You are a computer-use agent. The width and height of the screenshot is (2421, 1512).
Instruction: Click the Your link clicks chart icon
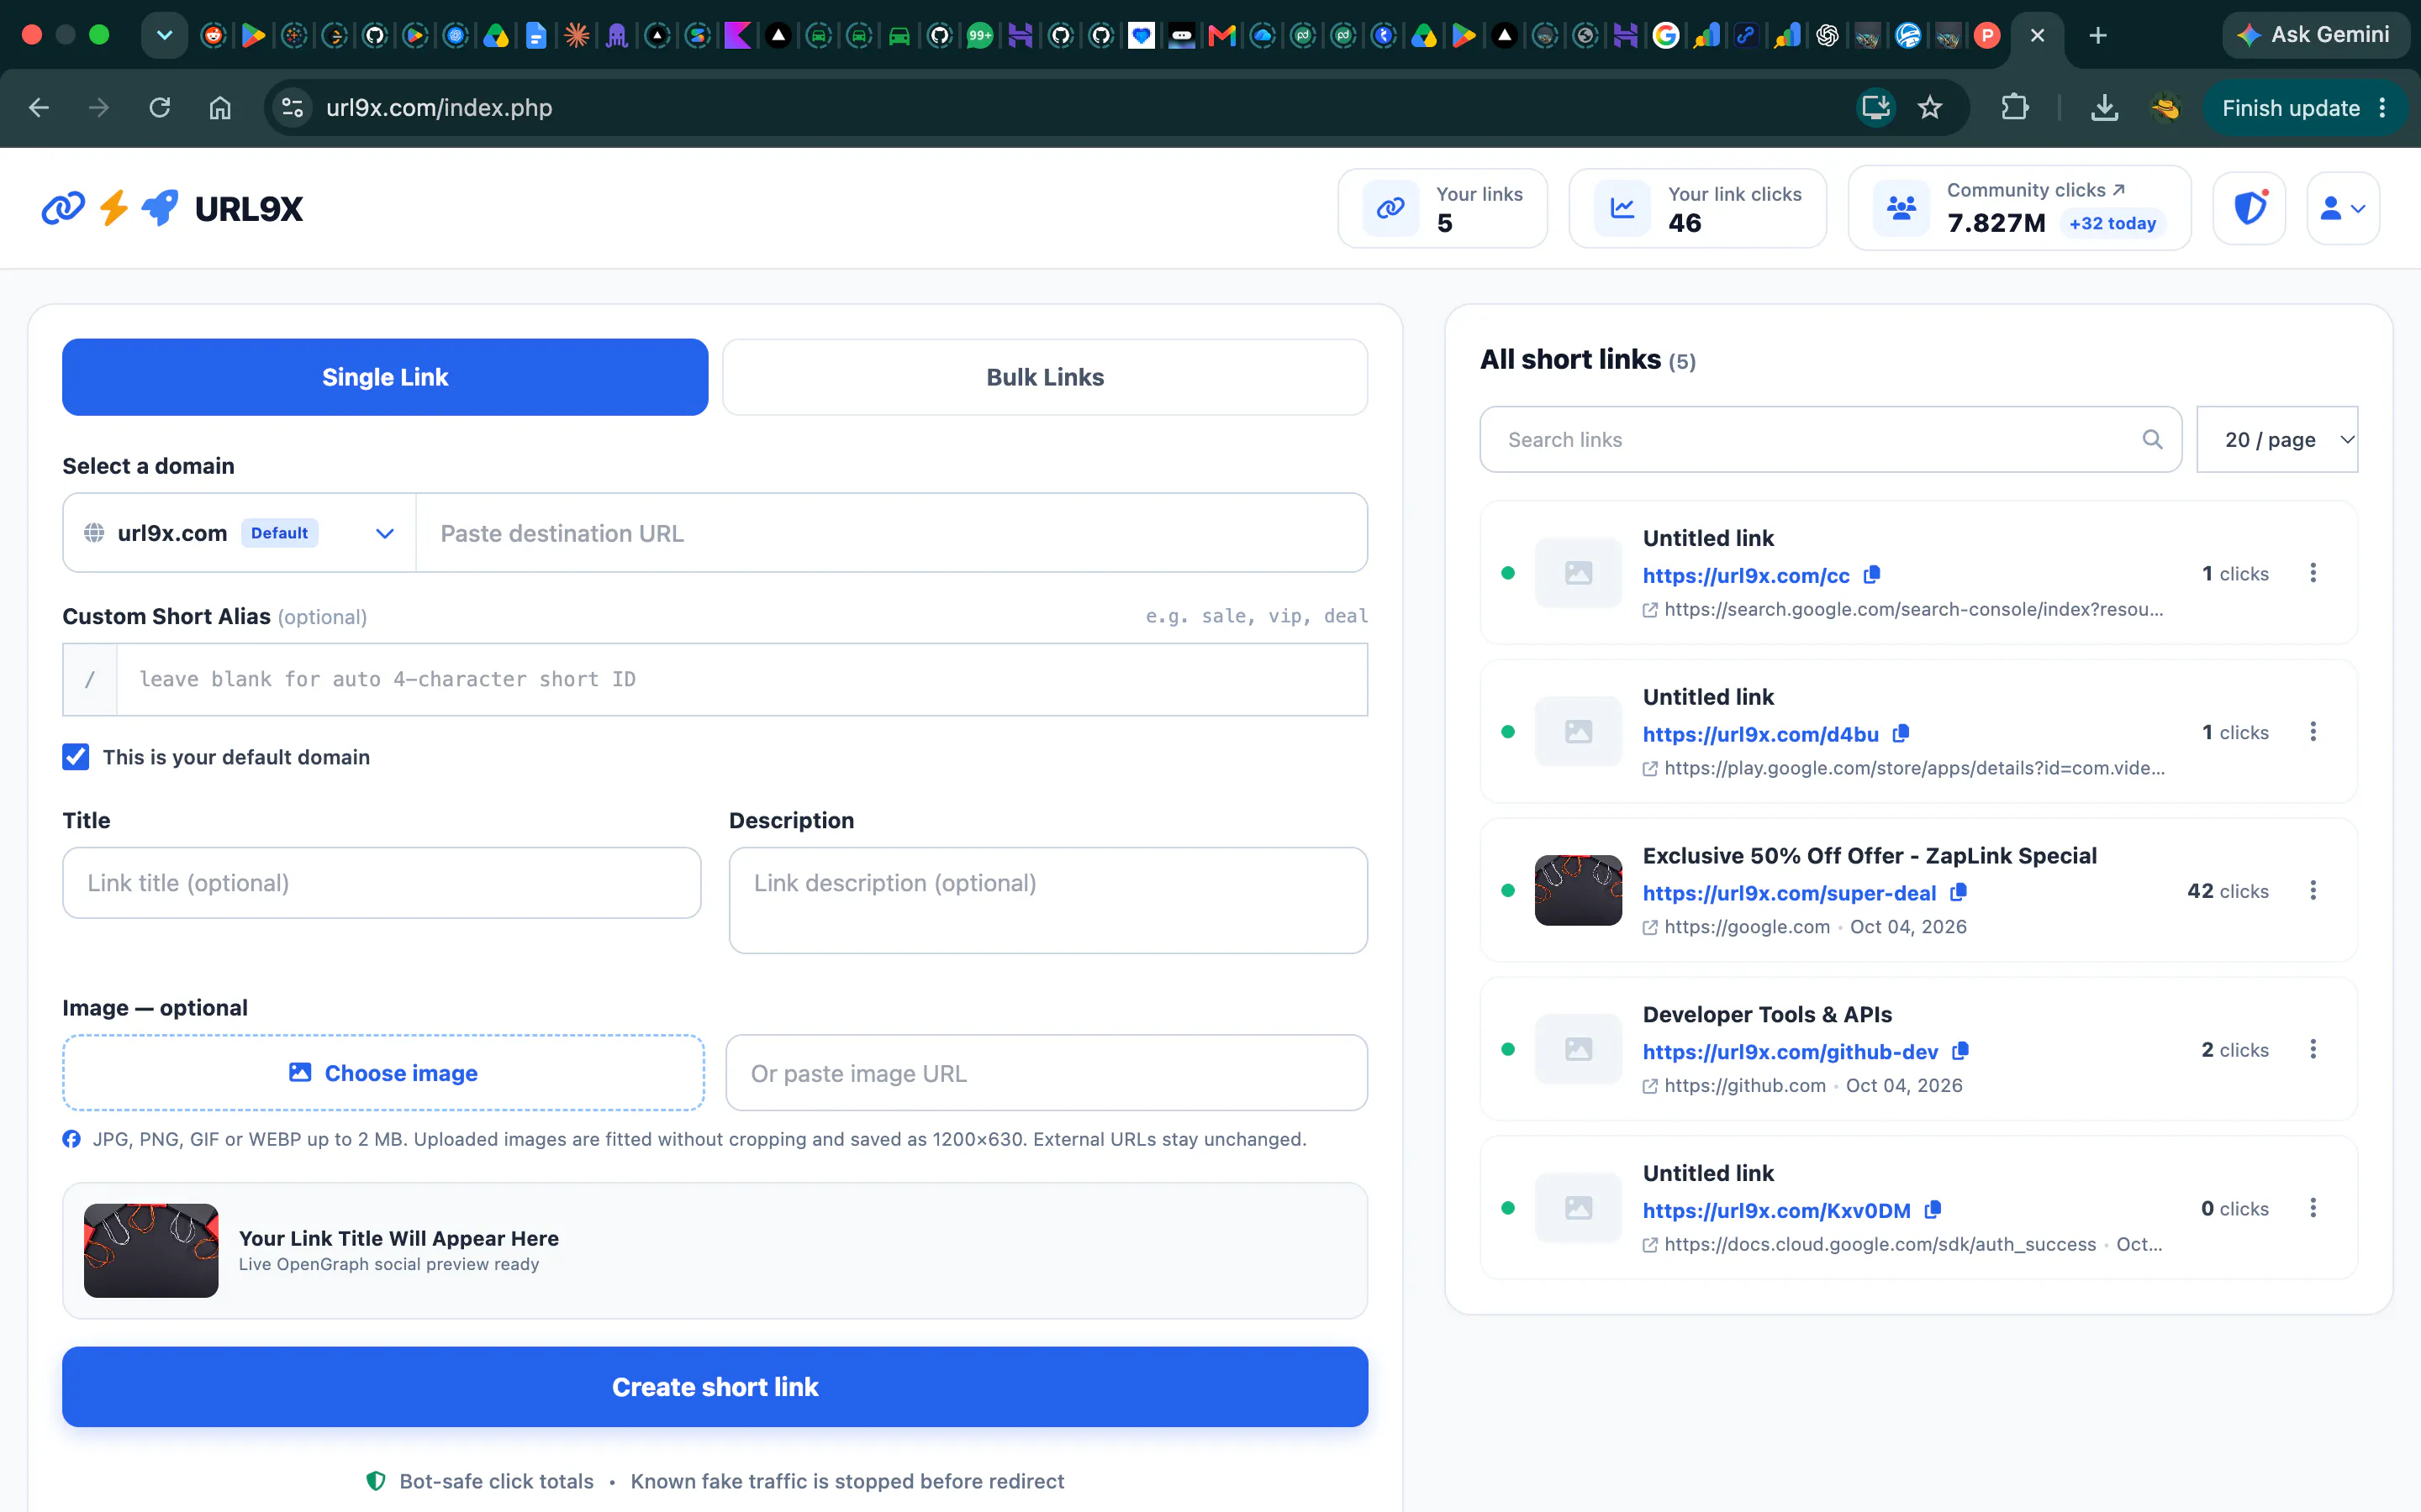coord(1622,208)
